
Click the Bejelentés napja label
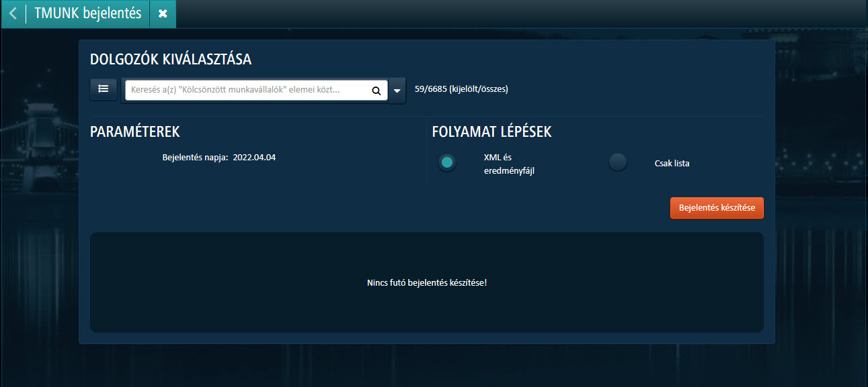pyautogui.click(x=196, y=158)
